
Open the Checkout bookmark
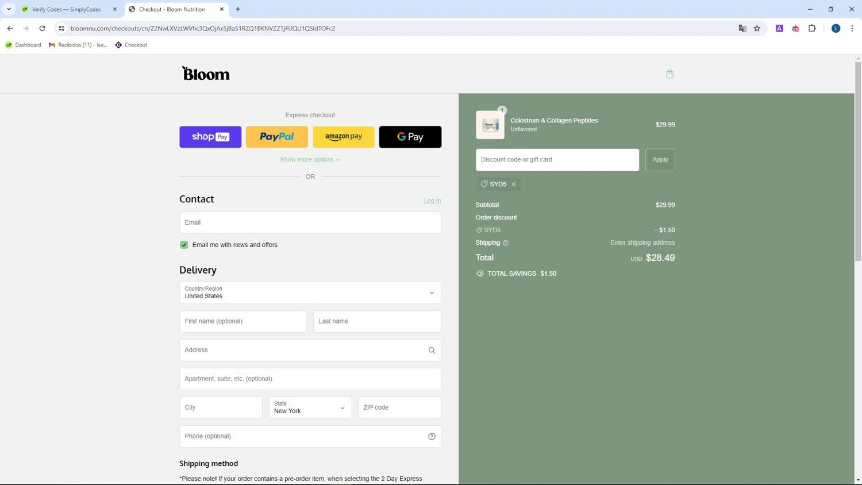131,45
